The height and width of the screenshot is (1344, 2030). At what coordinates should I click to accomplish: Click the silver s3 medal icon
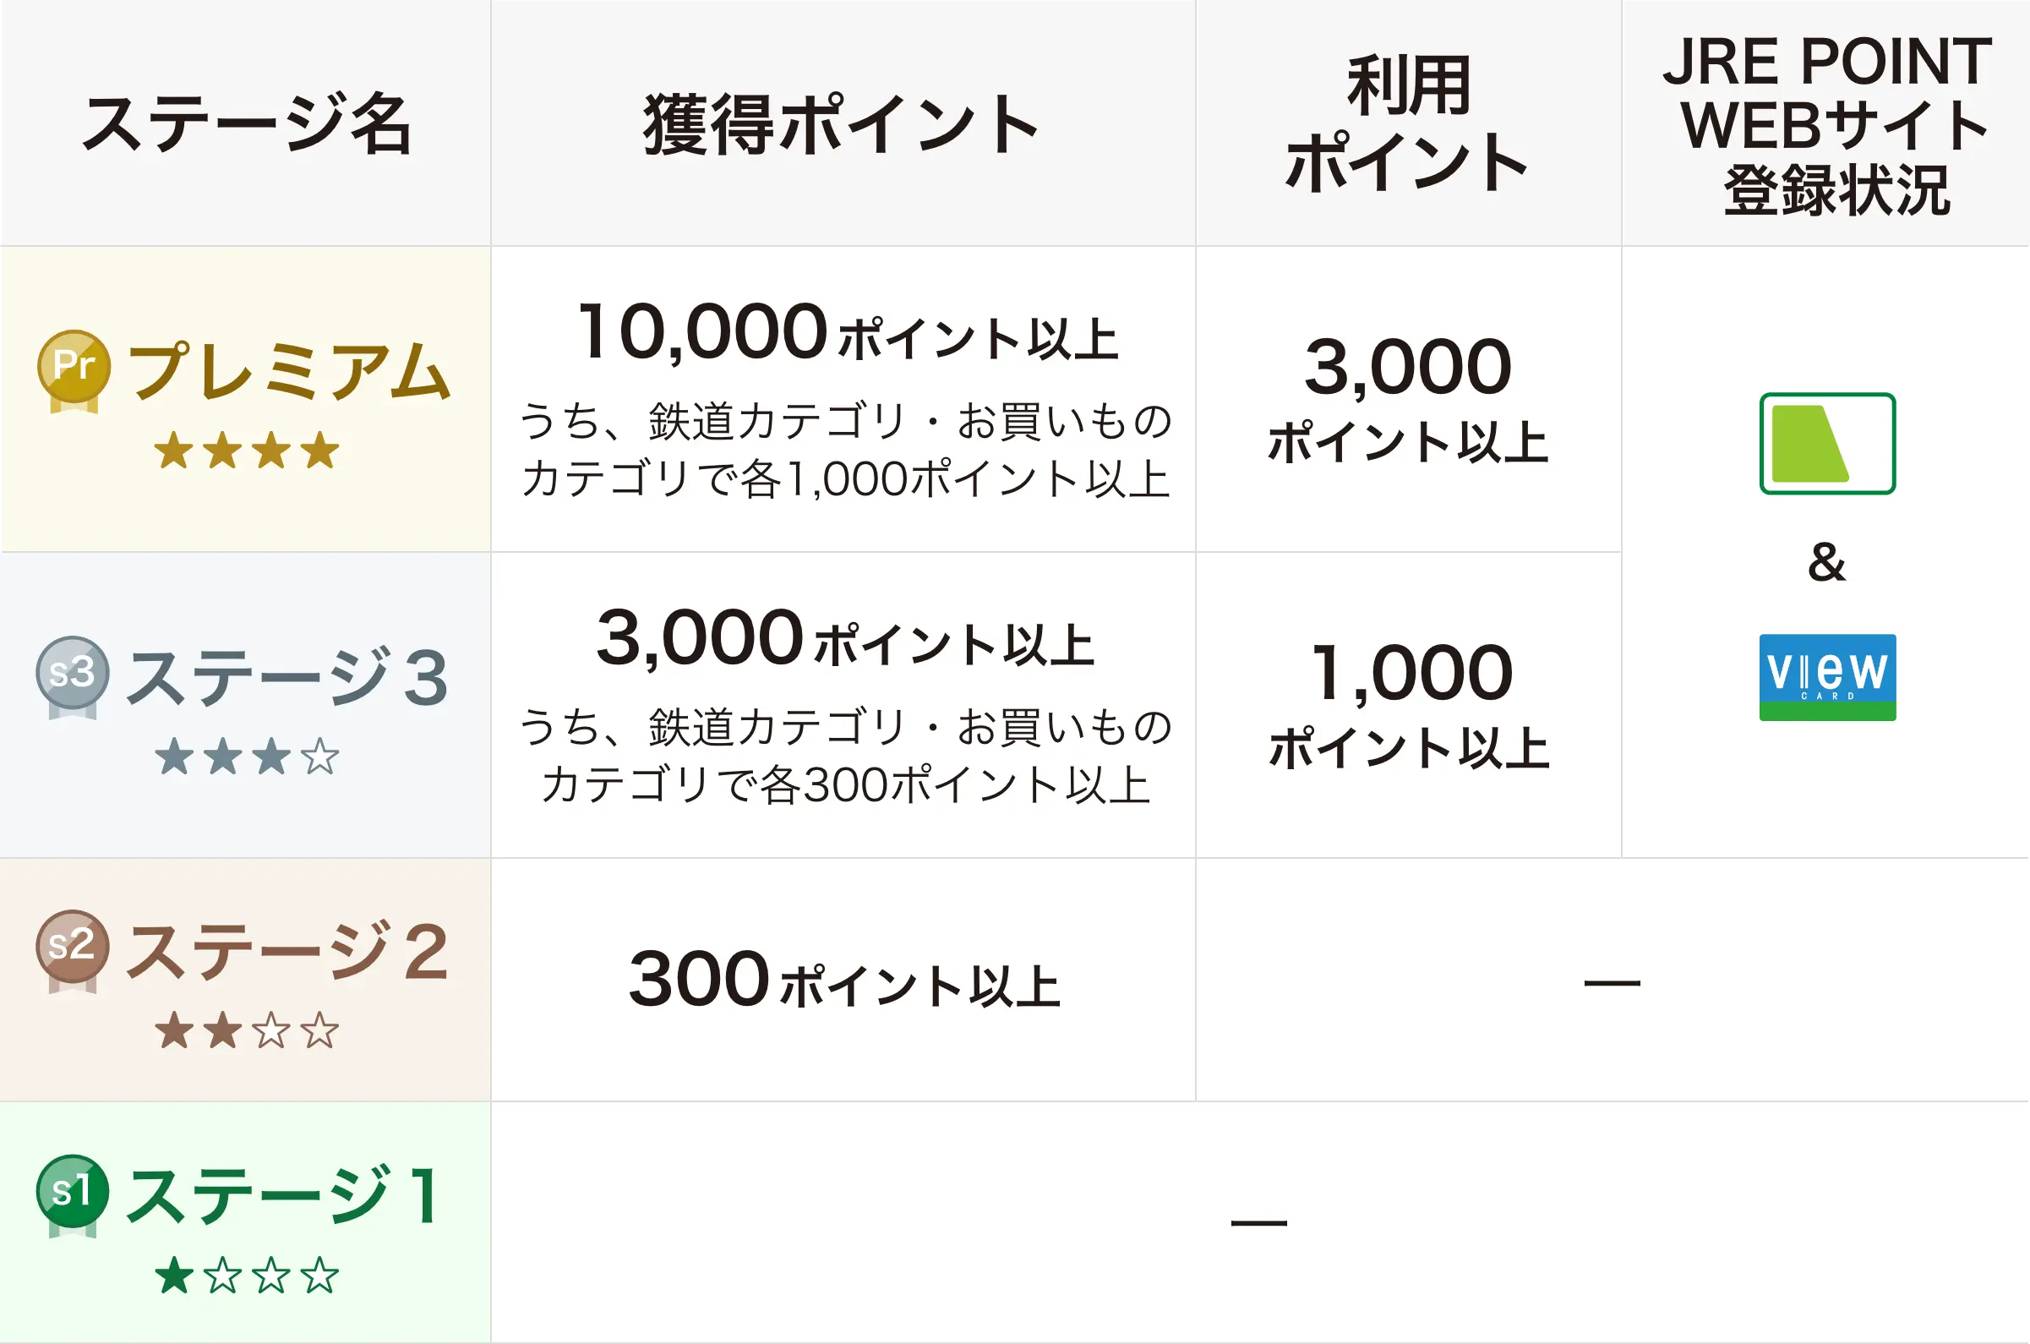tap(73, 675)
